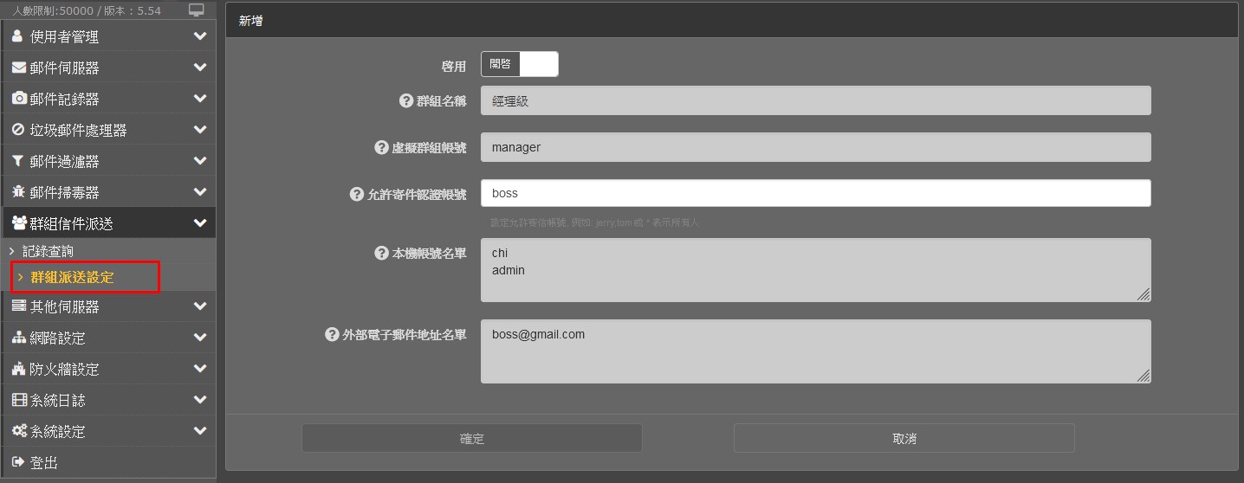Click the 本機帳號名單 textarea resize handle
Image resolution: width=1244 pixels, height=483 pixels.
pos(1144,294)
